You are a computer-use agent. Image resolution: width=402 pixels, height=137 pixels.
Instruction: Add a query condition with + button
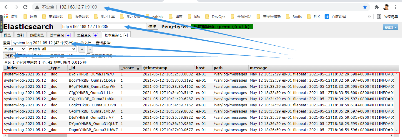point(82,49)
